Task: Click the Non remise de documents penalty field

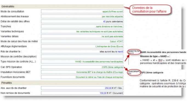Action: click(x=82, y=93)
